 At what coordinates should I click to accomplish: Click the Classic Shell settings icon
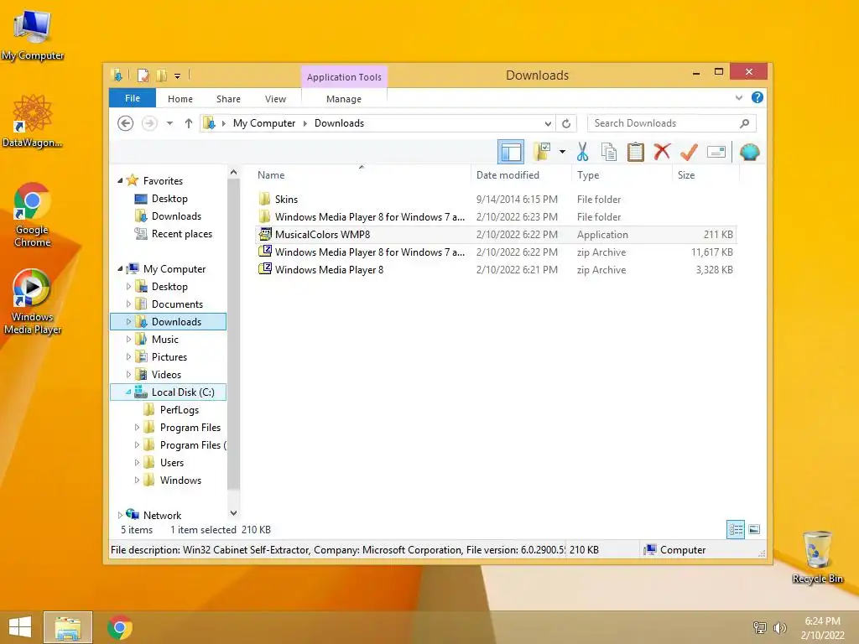point(749,152)
